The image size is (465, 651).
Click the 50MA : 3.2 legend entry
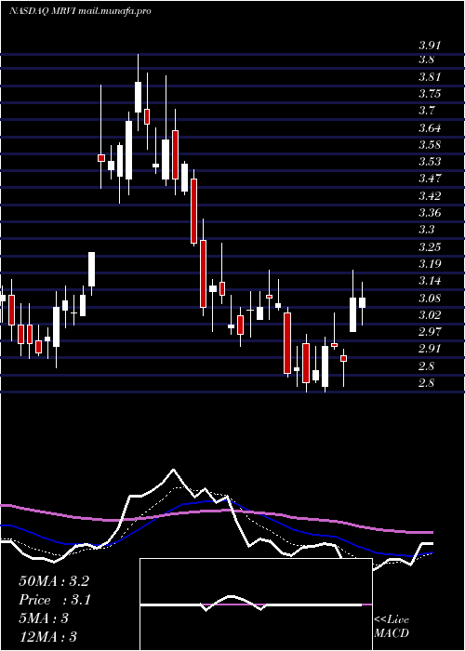54,581
